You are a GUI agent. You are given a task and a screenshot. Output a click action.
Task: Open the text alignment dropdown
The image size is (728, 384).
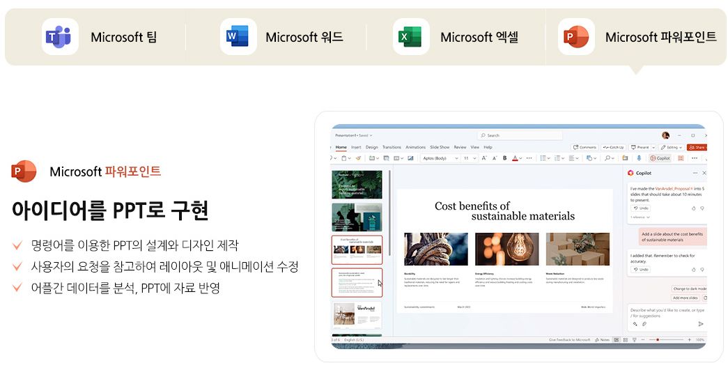click(574, 158)
